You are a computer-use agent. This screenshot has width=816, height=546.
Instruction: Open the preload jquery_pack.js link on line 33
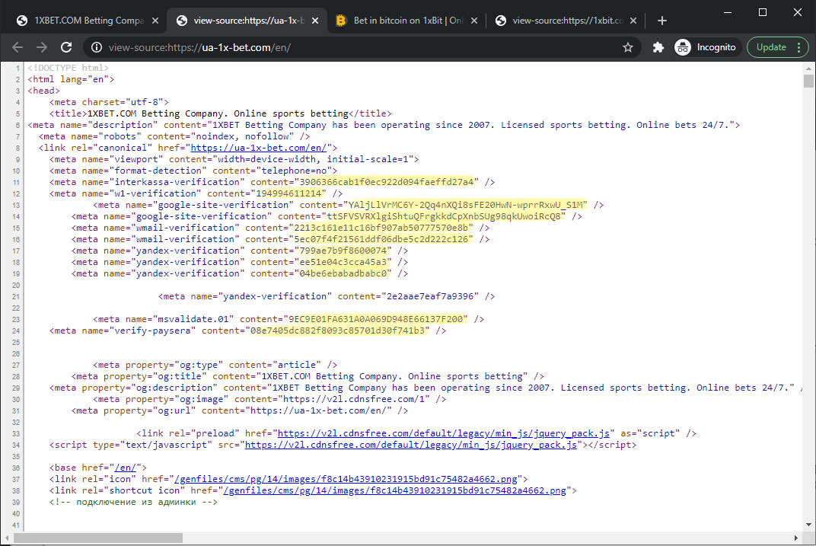pos(443,433)
